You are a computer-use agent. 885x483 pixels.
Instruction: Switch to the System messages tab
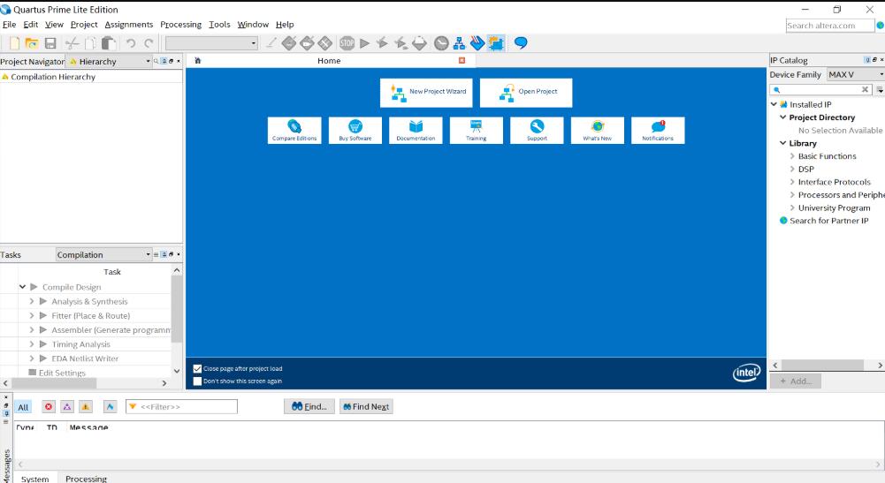point(35,478)
